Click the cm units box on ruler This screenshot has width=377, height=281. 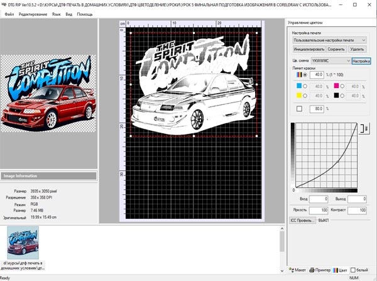point(123,24)
